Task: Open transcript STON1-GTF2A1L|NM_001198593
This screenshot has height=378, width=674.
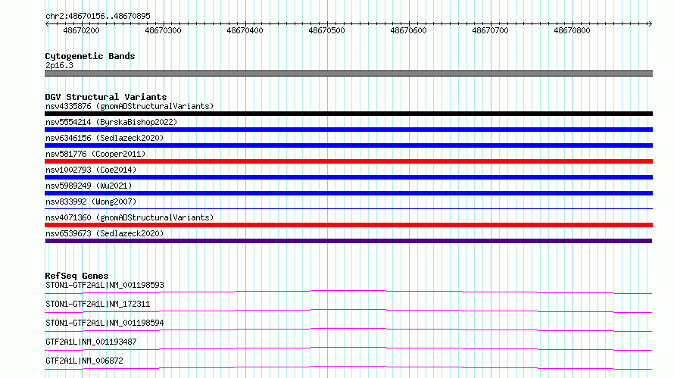Action: click(x=105, y=285)
